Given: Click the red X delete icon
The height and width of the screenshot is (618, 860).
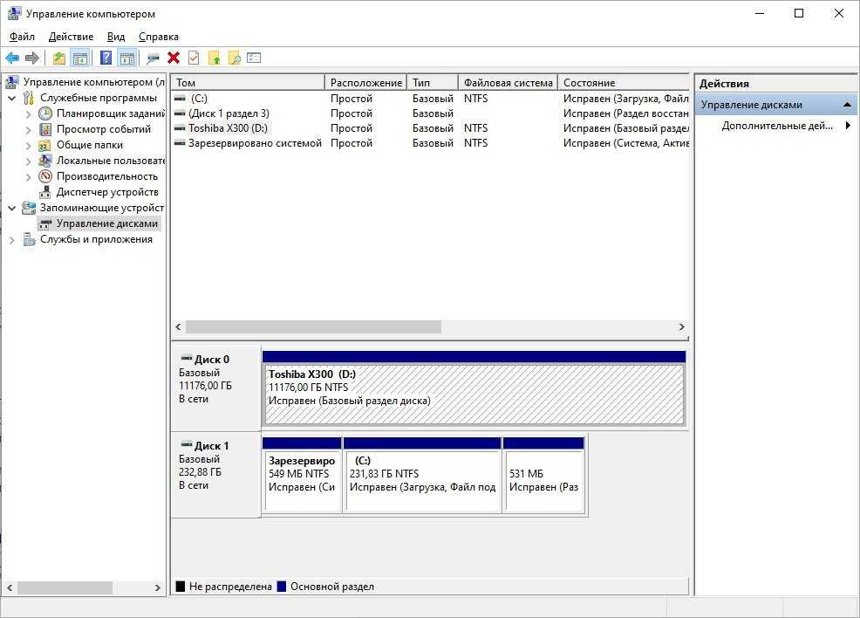Looking at the screenshot, I should [x=174, y=58].
